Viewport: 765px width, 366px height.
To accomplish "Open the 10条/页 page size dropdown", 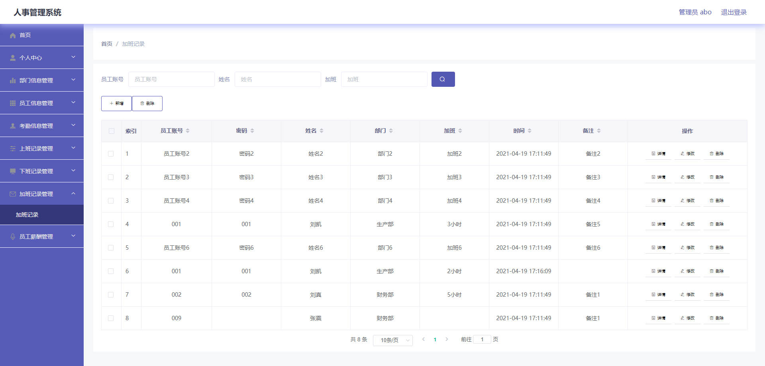I will [x=392, y=340].
